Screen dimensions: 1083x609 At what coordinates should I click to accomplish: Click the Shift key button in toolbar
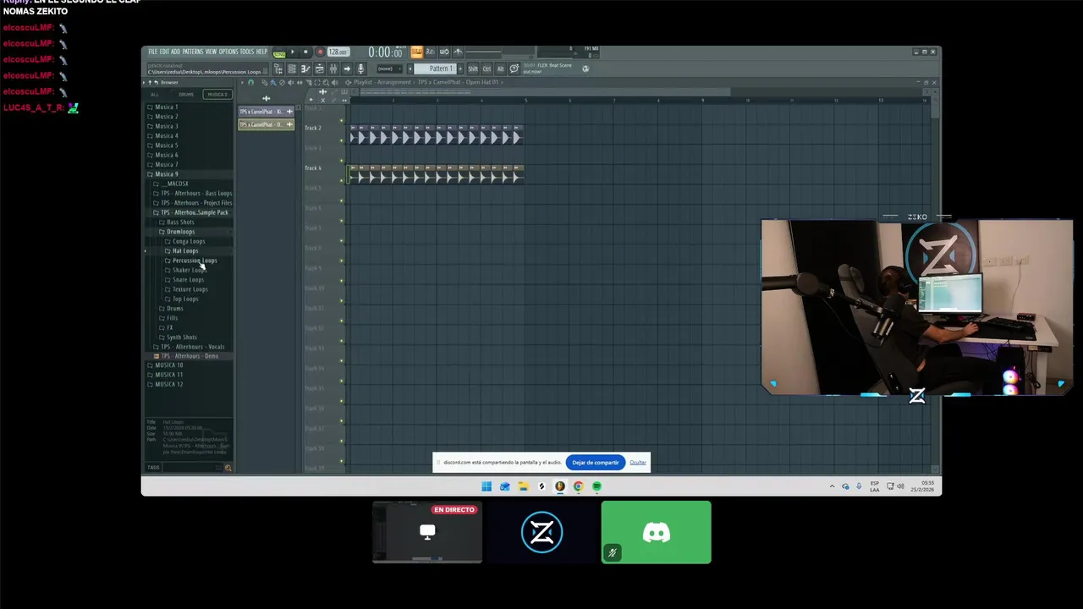tap(472, 69)
